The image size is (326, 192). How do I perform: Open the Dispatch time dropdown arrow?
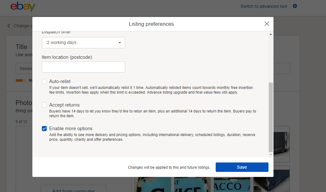(119, 42)
